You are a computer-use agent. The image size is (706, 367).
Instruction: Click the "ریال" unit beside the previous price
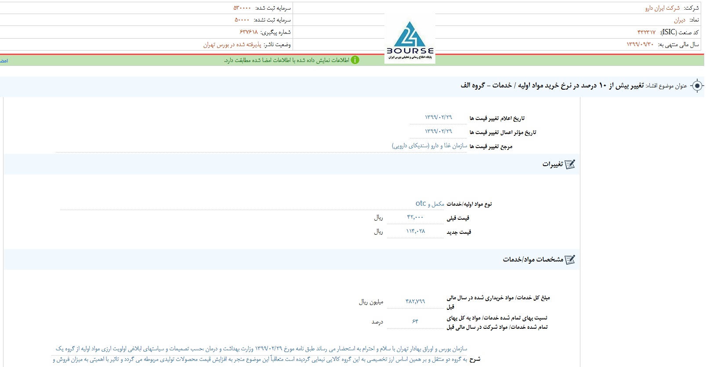(379, 218)
